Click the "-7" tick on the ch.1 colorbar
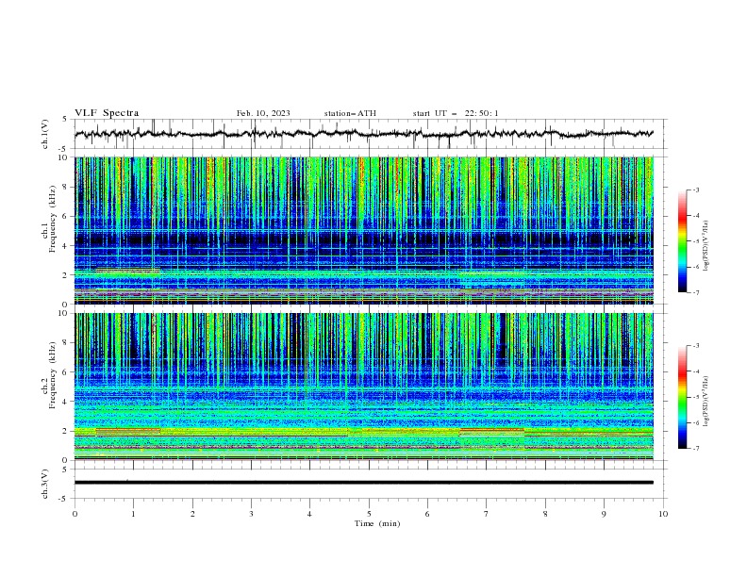747x577 pixels. point(696,292)
